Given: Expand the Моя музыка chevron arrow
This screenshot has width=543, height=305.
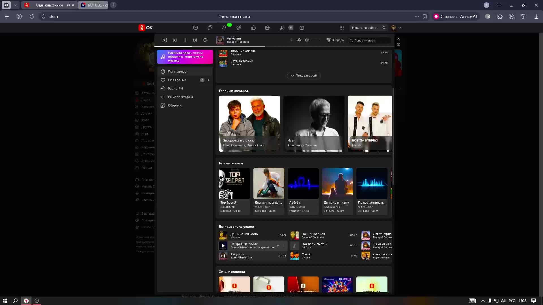Looking at the screenshot, I should 208,80.
